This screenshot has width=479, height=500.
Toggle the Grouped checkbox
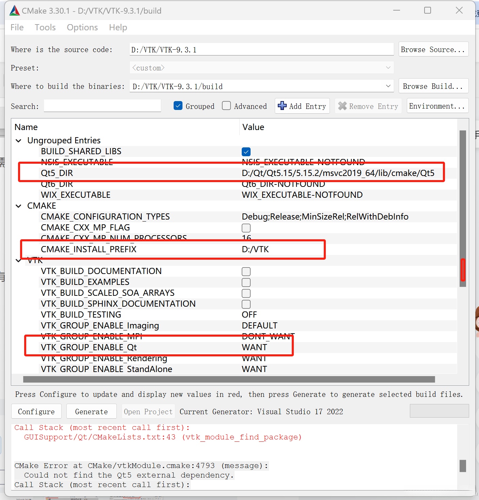coord(178,106)
